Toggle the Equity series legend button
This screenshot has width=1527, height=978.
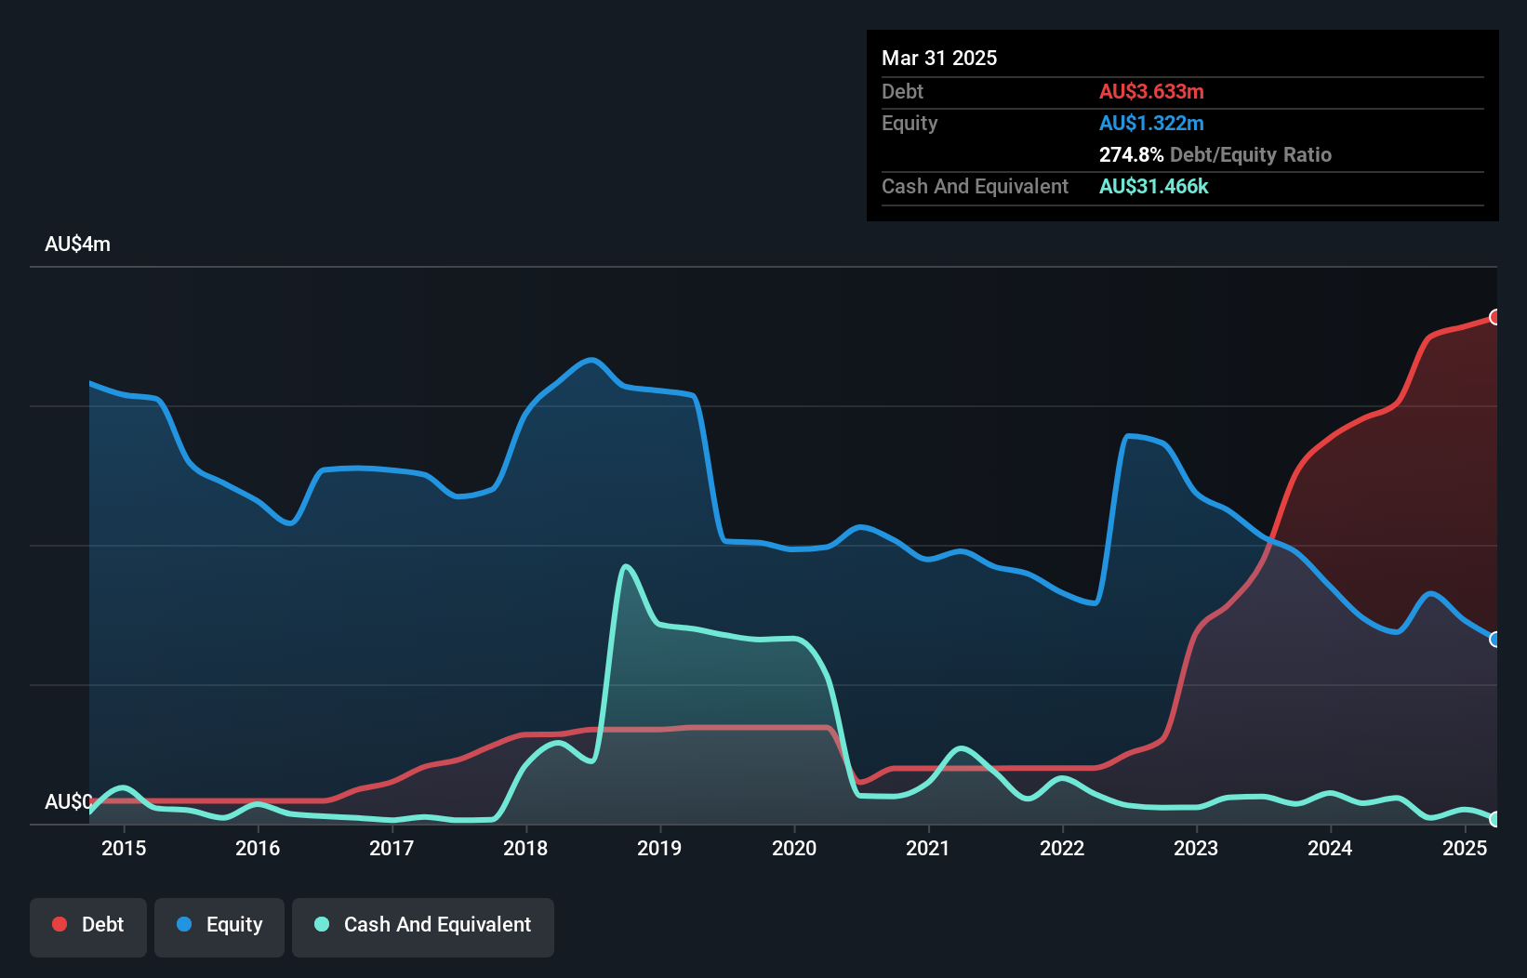click(219, 927)
